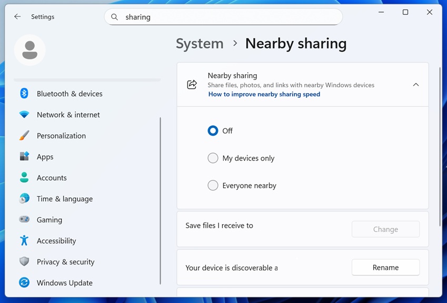Image resolution: width=447 pixels, height=303 pixels.
Task: Collapse the Nearby sharing section chevron
Action: (x=415, y=85)
